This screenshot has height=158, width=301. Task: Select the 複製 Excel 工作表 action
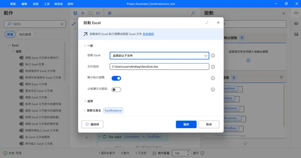click(x=36, y=97)
